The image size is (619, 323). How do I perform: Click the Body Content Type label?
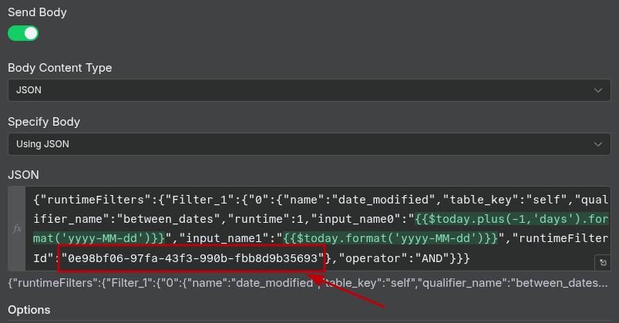(59, 68)
